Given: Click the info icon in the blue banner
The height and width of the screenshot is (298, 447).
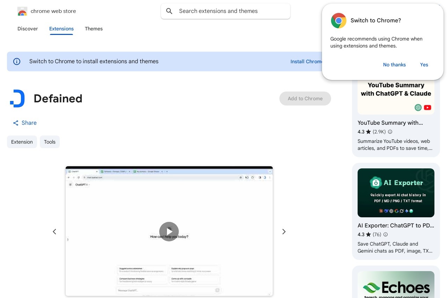Looking at the screenshot, I should point(17,61).
